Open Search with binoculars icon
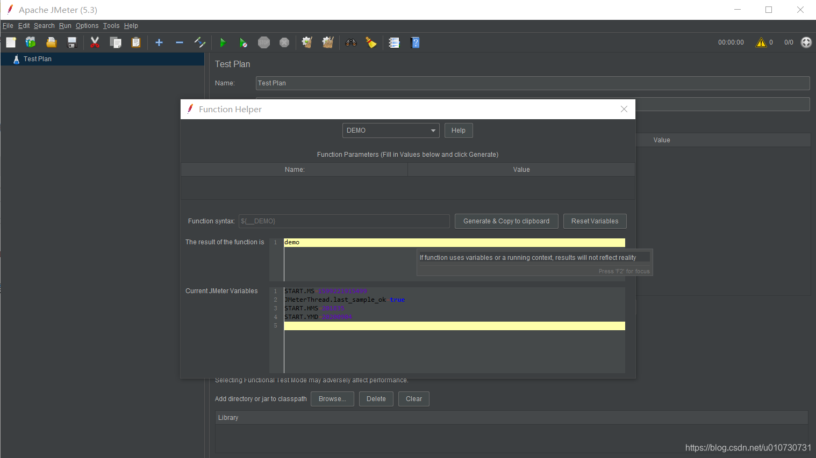 pos(351,42)
